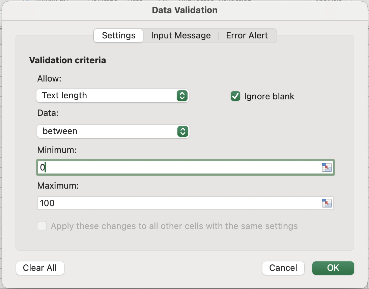
Task: Click the Data Validation dialog title bar
Action: [x=184, y=10]
